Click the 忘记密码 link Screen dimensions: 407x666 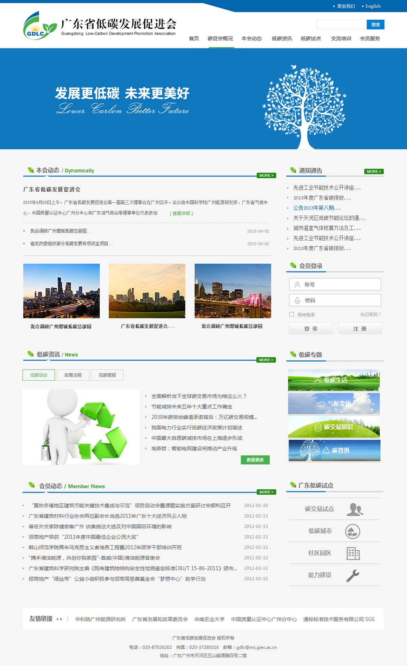coord(370,314)
